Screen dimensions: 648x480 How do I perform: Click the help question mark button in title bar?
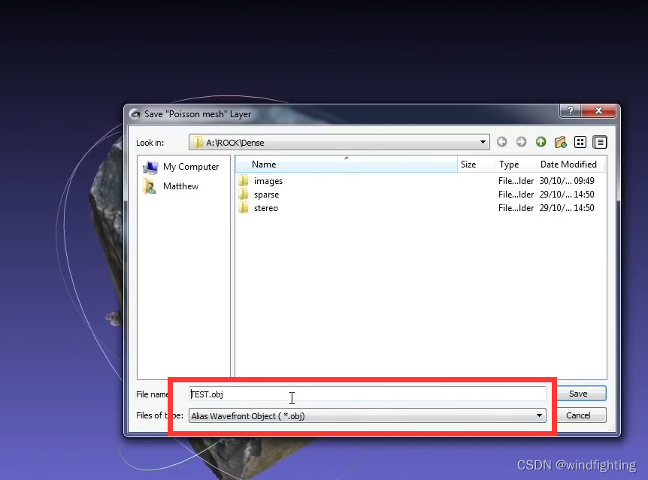point(571,110)
